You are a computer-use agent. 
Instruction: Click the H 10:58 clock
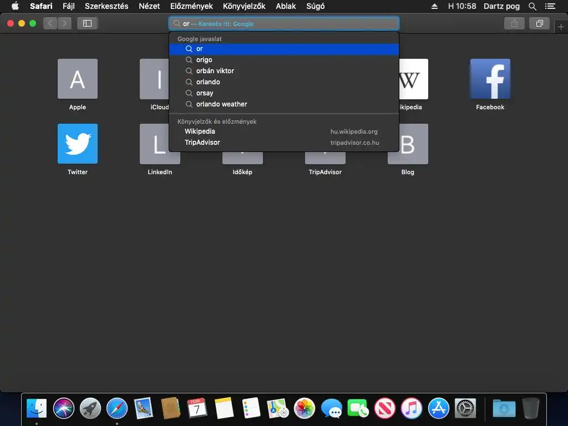coord(462,6)
